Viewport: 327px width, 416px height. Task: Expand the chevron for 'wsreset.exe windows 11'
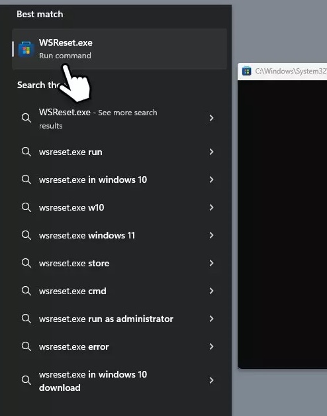(211, 235)
